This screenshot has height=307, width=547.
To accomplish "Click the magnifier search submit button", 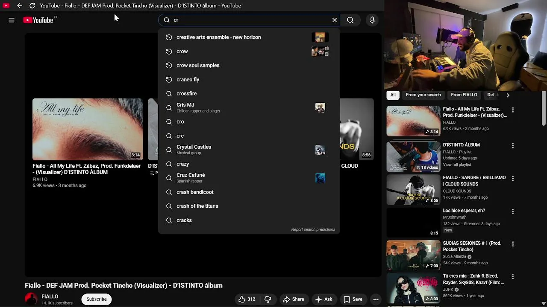I will (x=350, y=20).
